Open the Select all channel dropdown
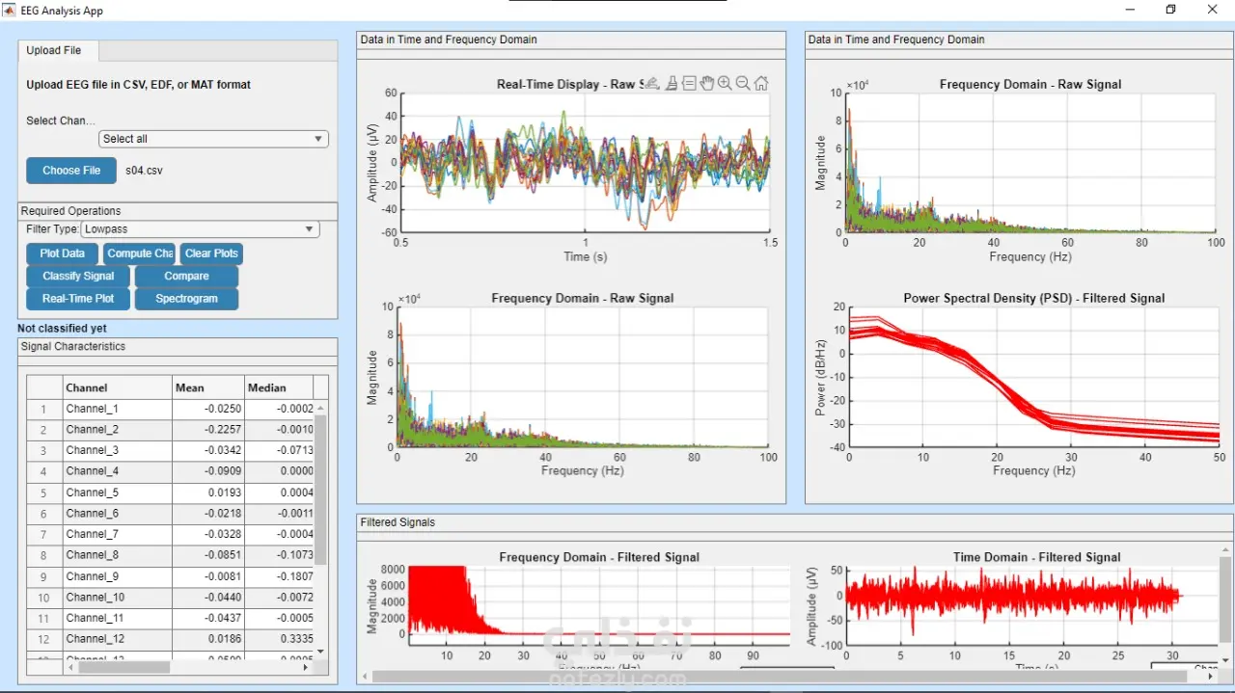This screenshot has height=693, width=1235. tap(213, 139)
